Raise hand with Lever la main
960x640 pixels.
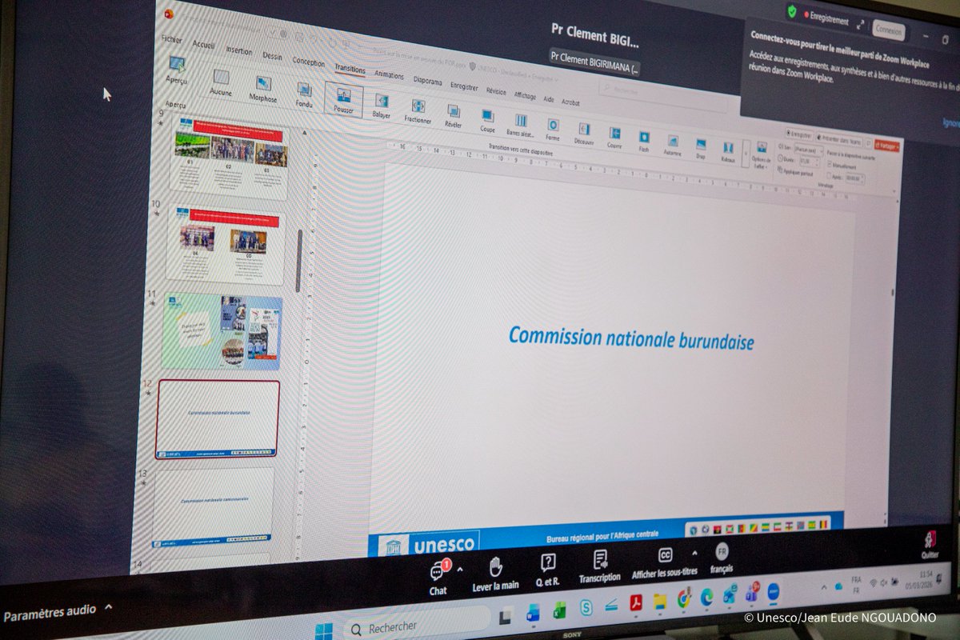(x=495, y=574)
